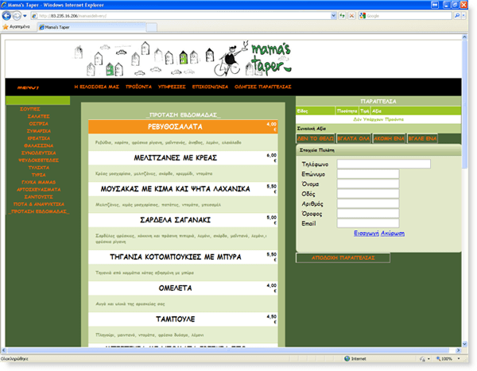The width and height of the screenshot is (477, 371).
Task: Click the Όροφος input field
Action: [368, 214]
